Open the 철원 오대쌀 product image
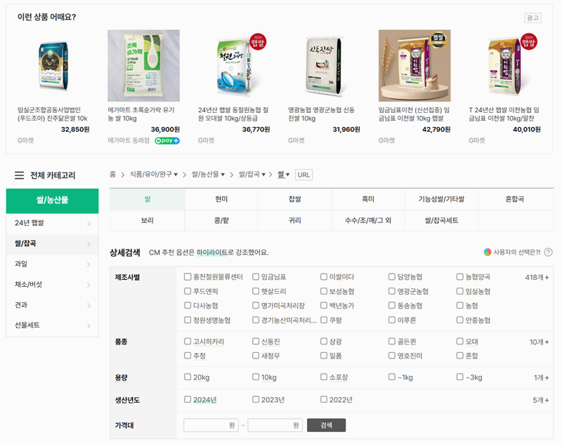This screenshot has height=444, width=562. click(x=234, y=65)
